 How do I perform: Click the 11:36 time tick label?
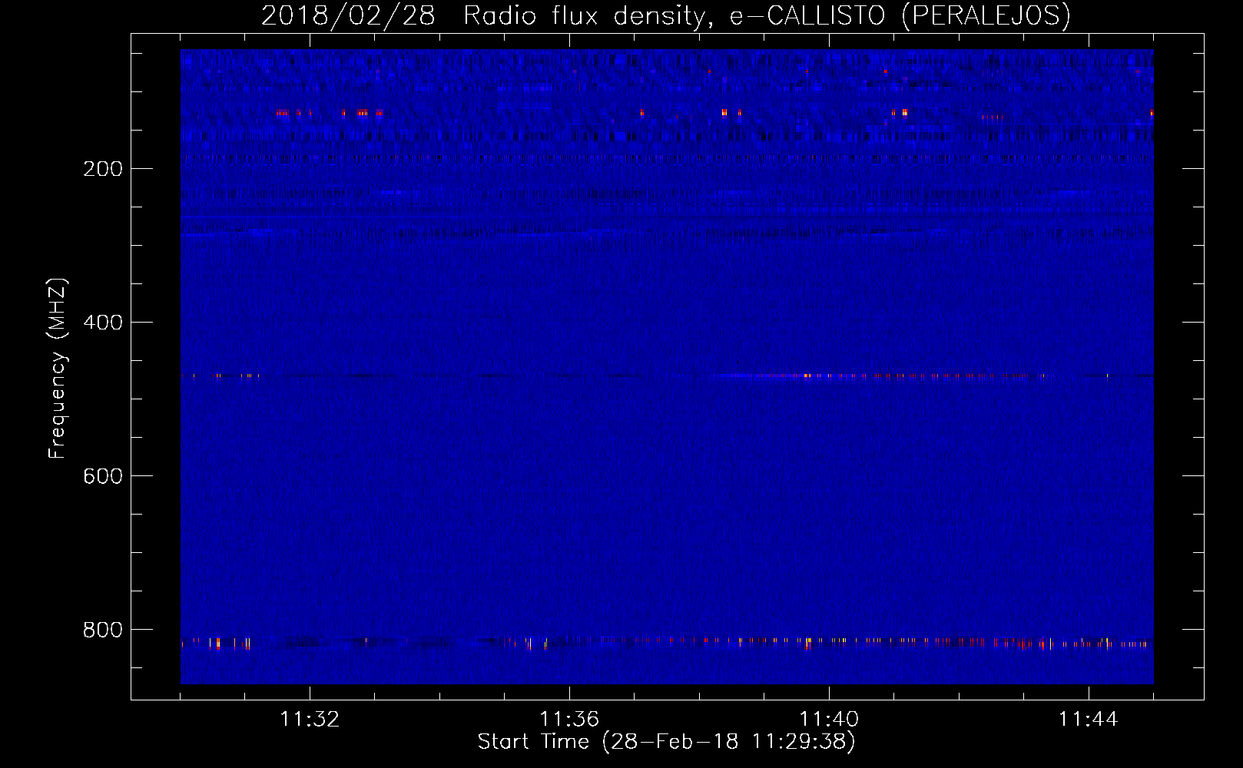[x=569, y=720]
